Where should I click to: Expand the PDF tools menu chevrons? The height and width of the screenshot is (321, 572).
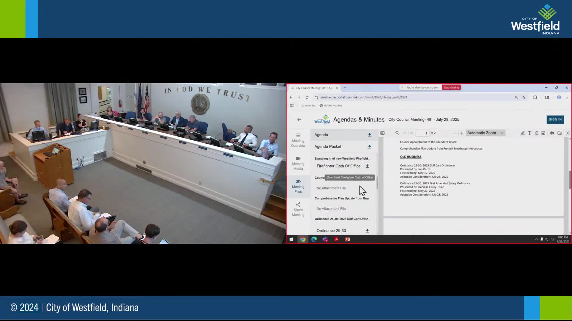click(568, 133)
